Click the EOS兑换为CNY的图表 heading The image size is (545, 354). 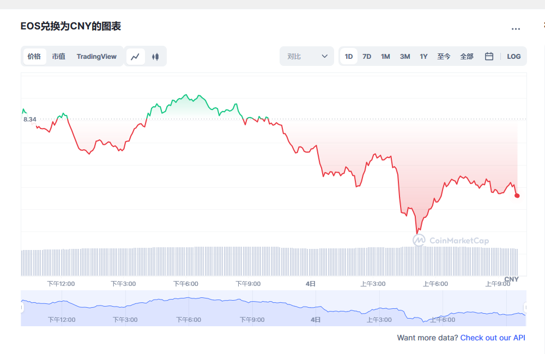70,26
